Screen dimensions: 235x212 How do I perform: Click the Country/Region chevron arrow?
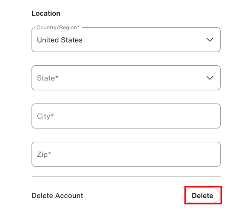210,40
